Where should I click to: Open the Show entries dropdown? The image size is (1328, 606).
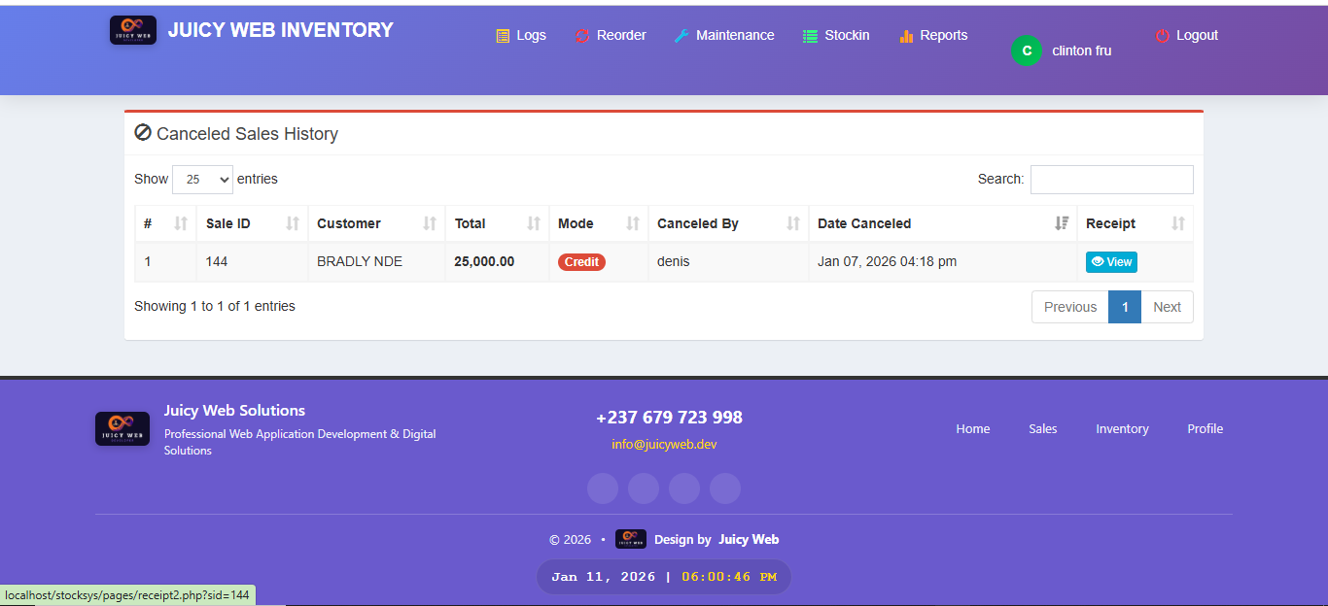click(202, 179)
